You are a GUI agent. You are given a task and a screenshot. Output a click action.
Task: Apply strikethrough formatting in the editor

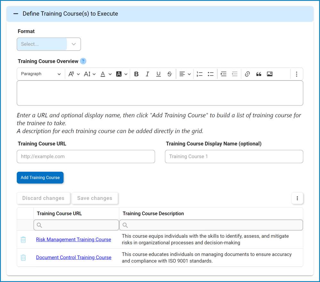[169, 74]
